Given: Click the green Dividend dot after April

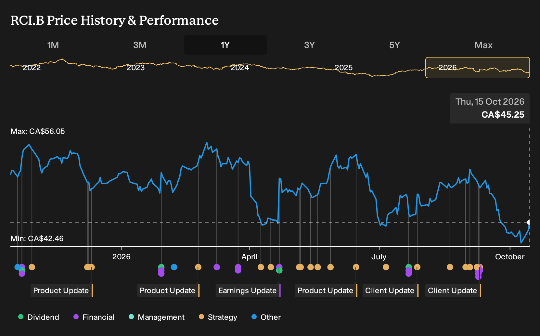Looking at the screenshot, I should click(279, 270).
